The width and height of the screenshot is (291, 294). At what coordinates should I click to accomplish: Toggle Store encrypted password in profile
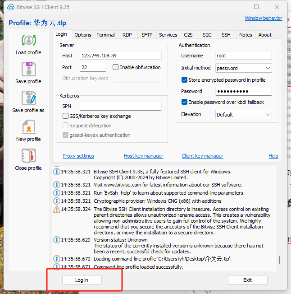(x=184, y=80)
